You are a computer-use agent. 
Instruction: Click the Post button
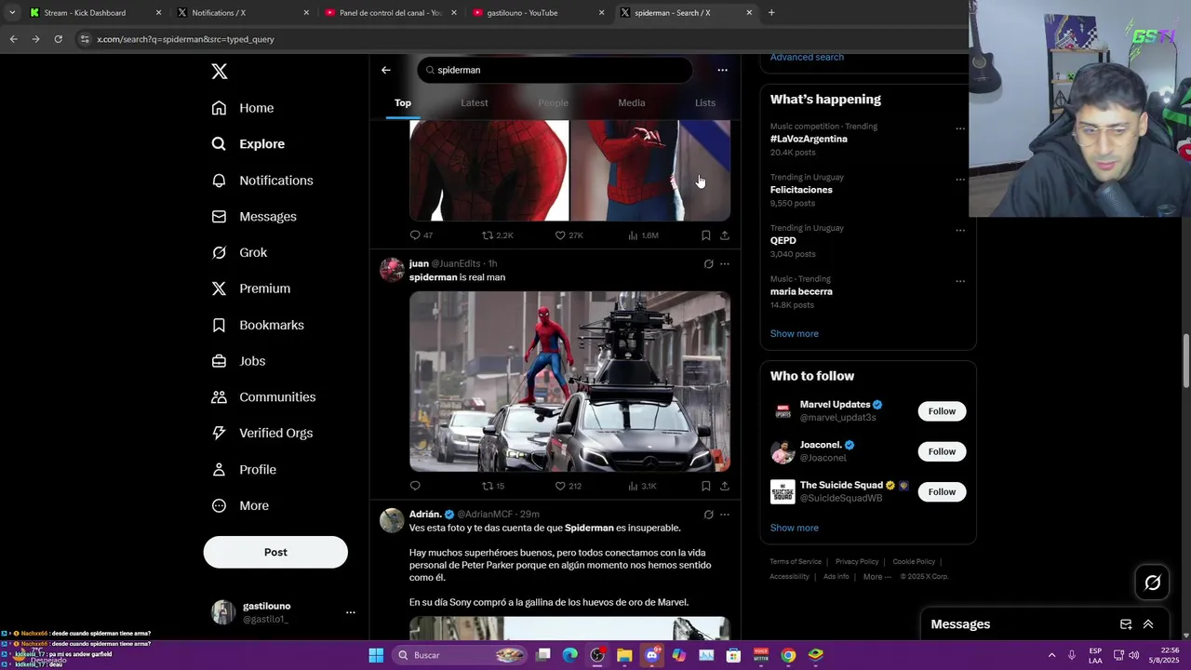(x=275, y=552)
